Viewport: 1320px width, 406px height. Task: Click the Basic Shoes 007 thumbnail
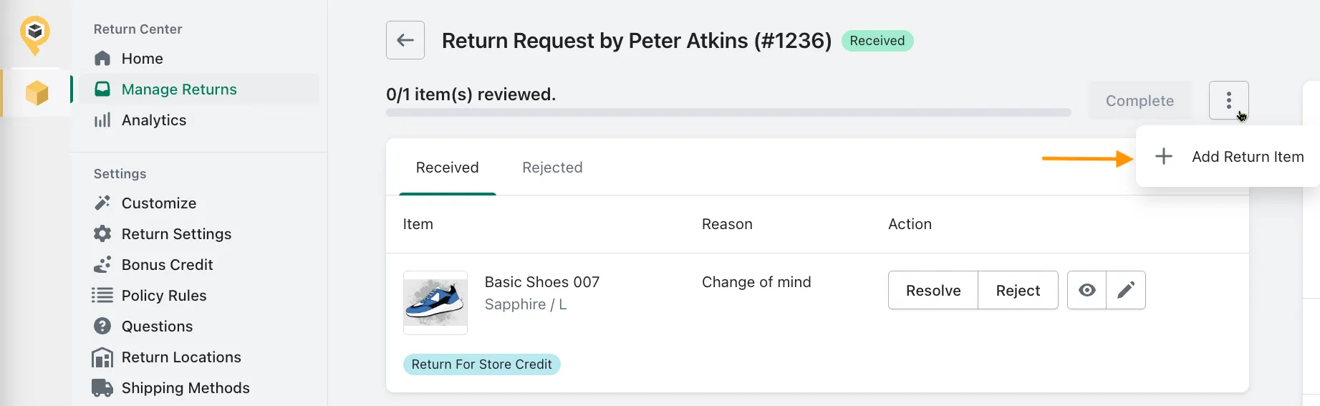coord(435,303)
